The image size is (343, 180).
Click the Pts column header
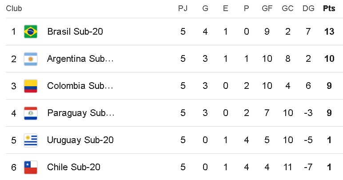click(329, 8)
